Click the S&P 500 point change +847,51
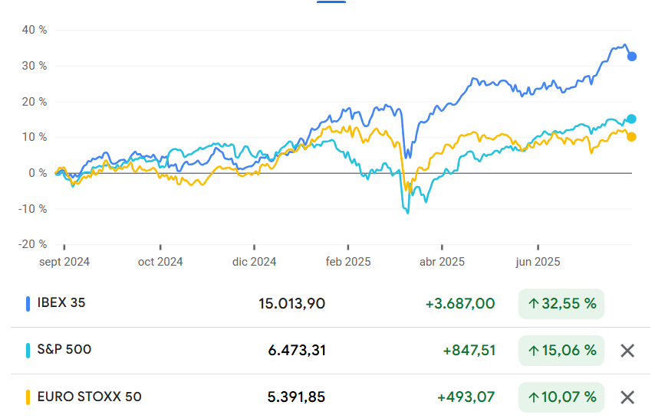655x418 pixels. 469,351
